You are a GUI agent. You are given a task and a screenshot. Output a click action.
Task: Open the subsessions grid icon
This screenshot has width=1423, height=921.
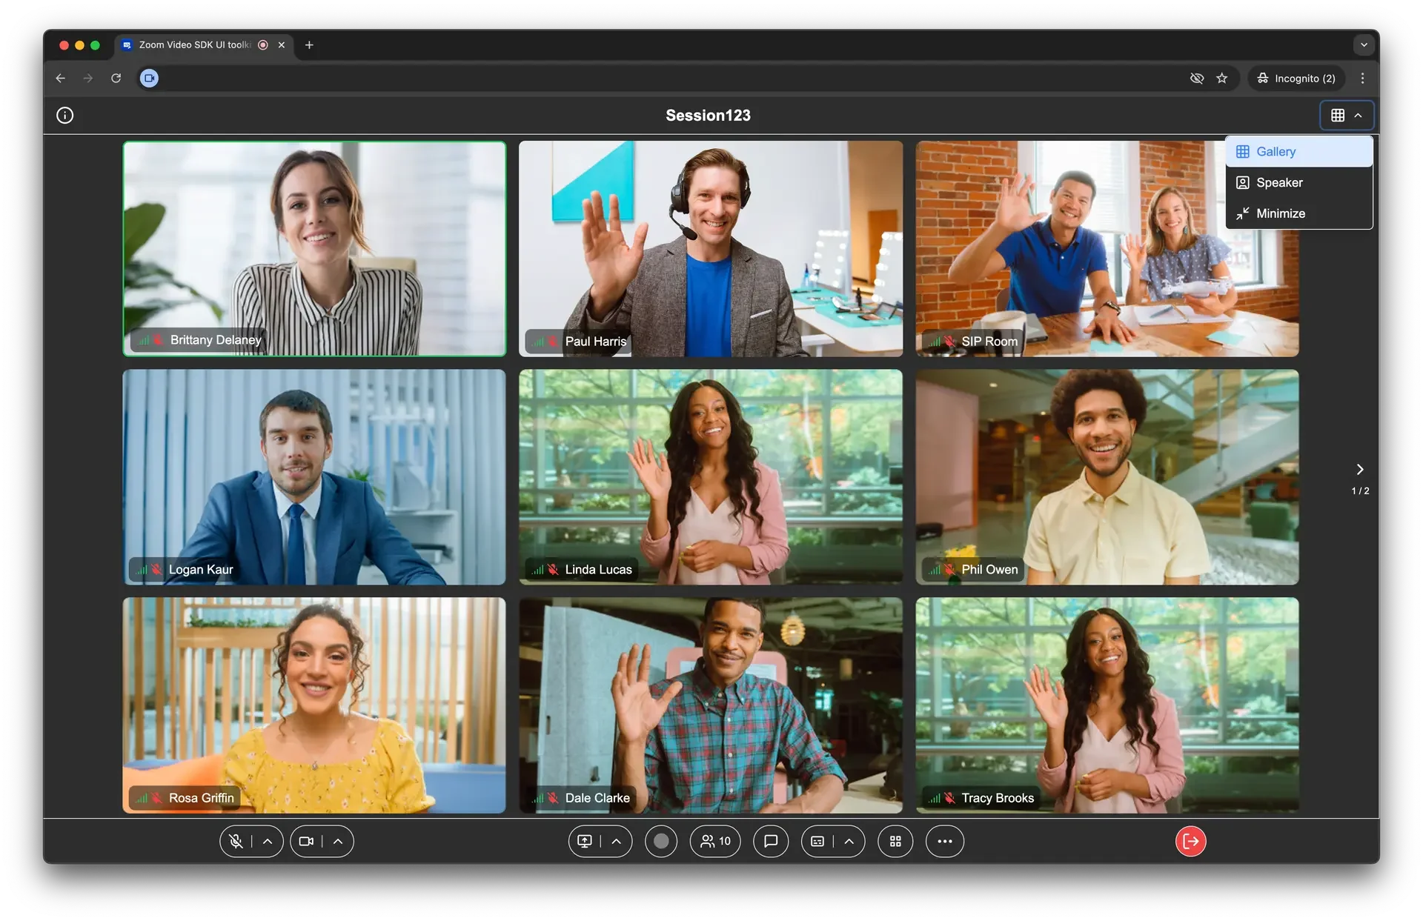(895, 841)
